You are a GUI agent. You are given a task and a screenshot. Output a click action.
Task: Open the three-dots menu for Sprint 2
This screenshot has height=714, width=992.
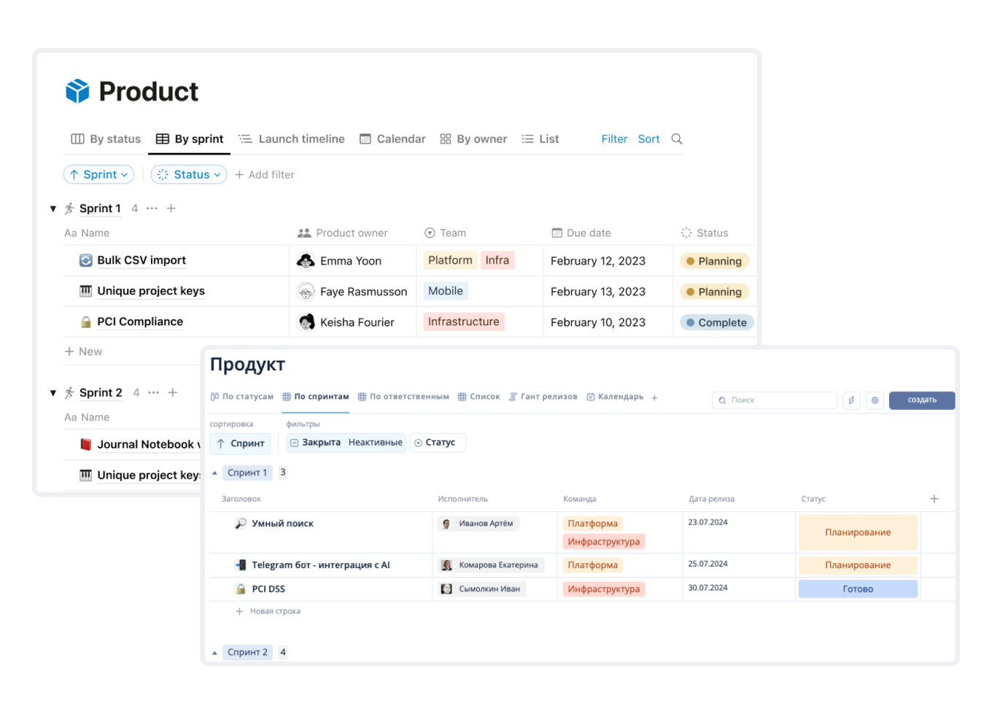point(153,392)
